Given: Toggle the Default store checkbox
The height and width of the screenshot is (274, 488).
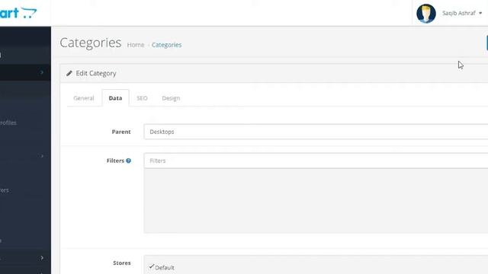Looking at the screenshot, I should (x=152, y=267).
